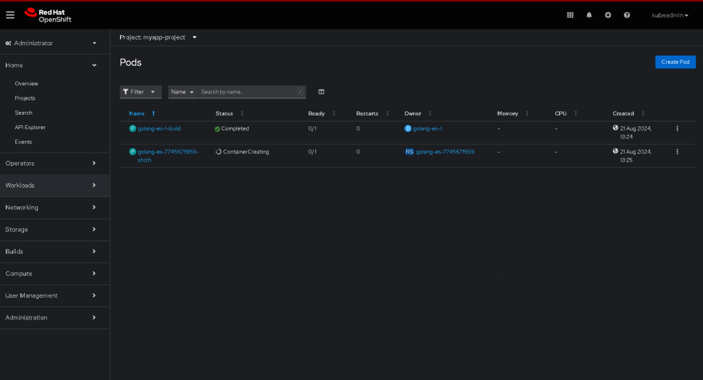This screenshot has width=703, height=380.
Task: Open the application launcher grid icon
Action: coord(570,15)
